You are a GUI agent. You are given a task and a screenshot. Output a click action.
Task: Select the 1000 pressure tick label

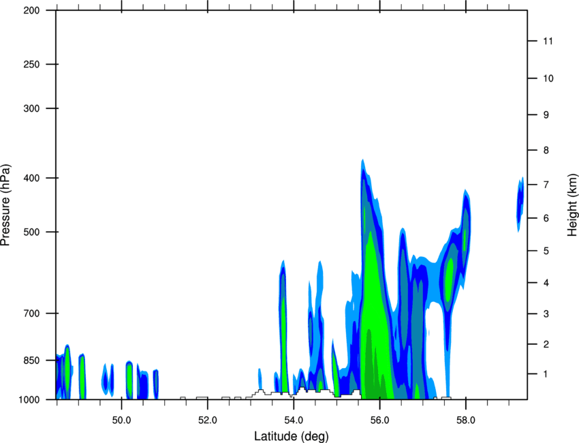click(x=29, y=400)
